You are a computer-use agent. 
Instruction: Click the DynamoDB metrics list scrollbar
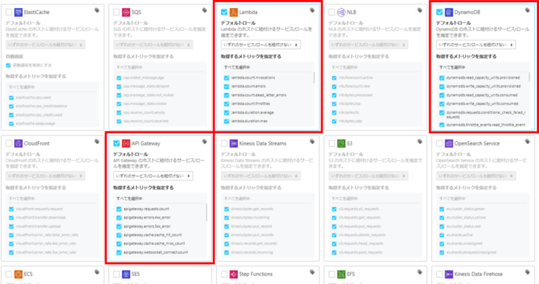tap(529, 77)
